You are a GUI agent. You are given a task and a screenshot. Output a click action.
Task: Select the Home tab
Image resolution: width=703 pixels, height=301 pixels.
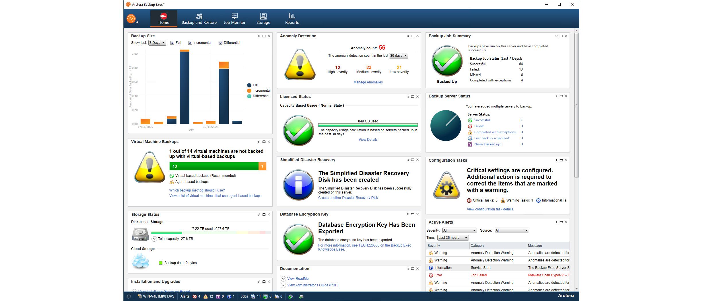[164, 18]
